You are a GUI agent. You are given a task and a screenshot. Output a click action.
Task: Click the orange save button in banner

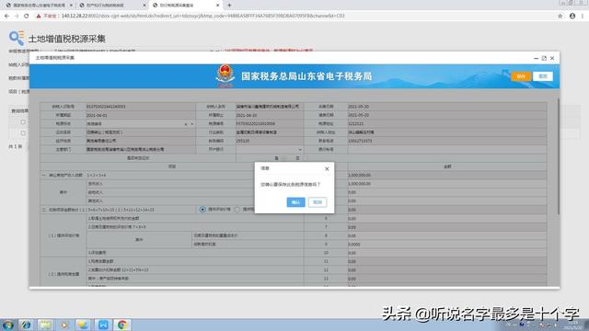point(521,76)
